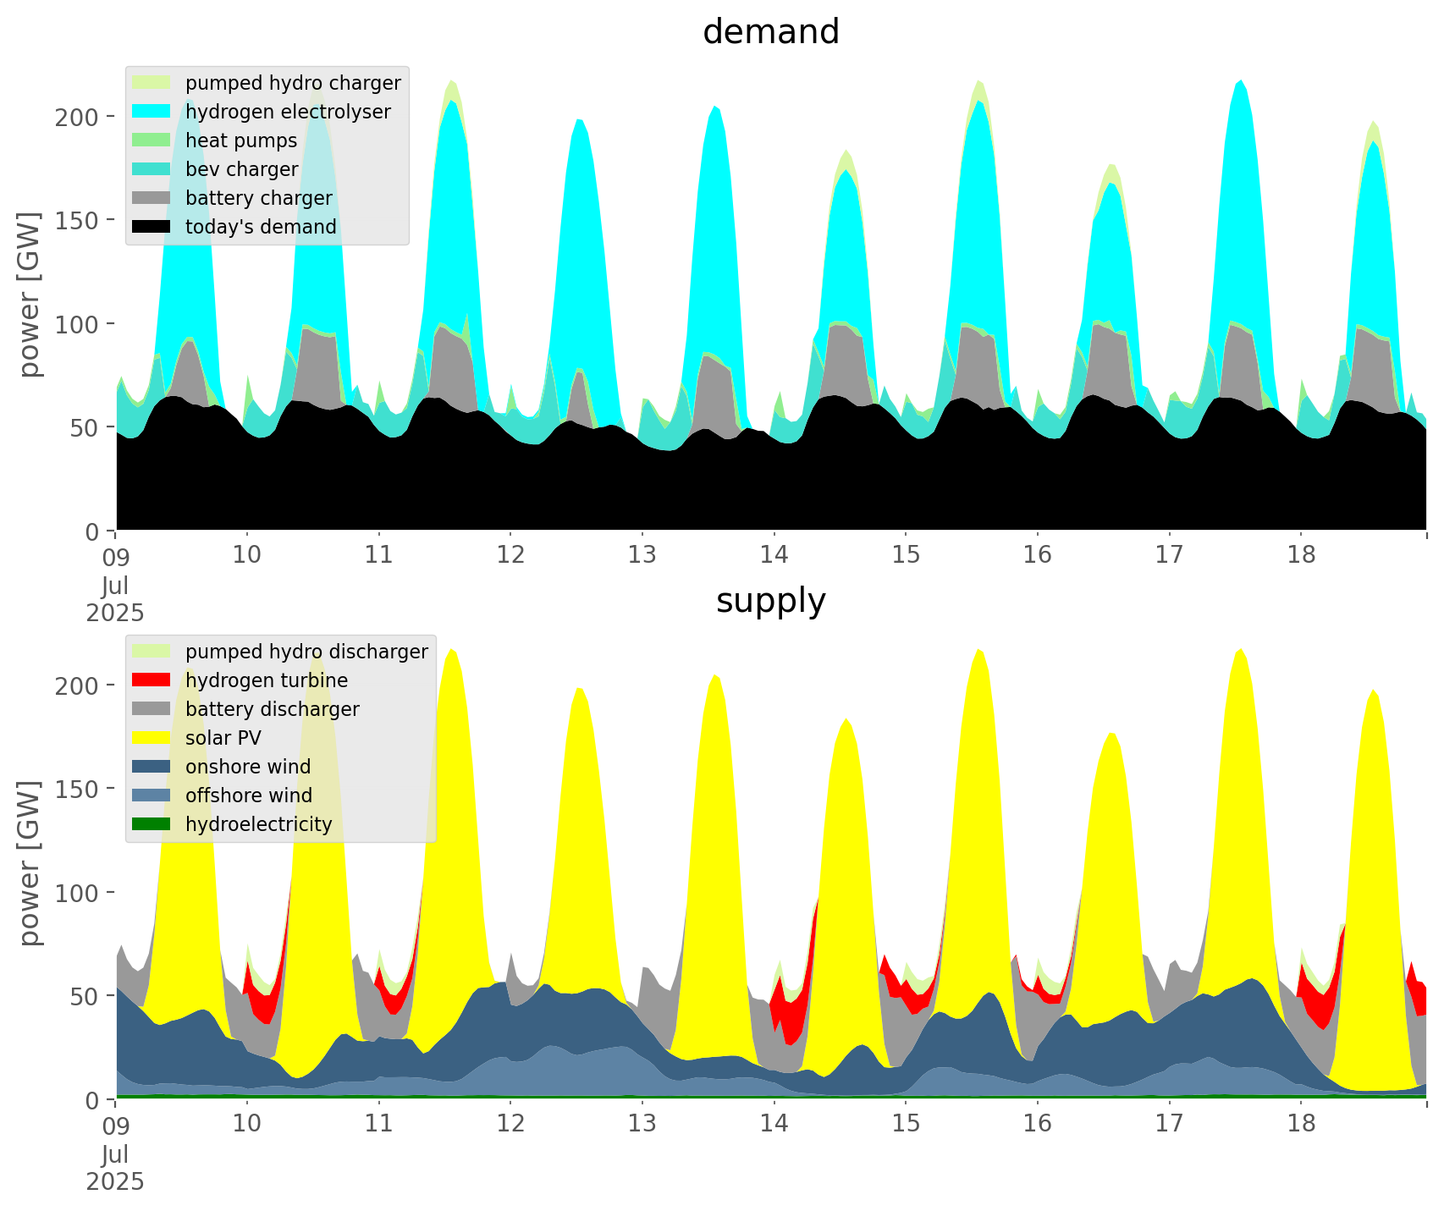This screenshot has width=1444, height=1211.
Task: Click the "supply" chart title
Action: (x=770, y=601)
